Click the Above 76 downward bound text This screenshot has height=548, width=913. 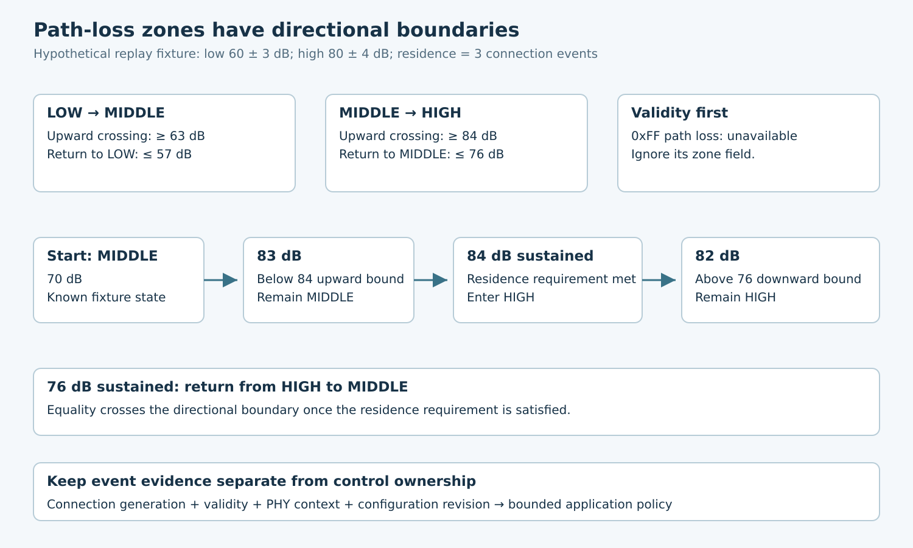(778, 279)
